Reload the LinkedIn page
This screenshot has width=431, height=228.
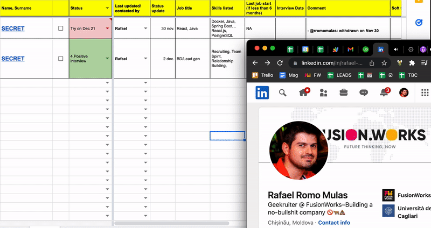[280, 63]
